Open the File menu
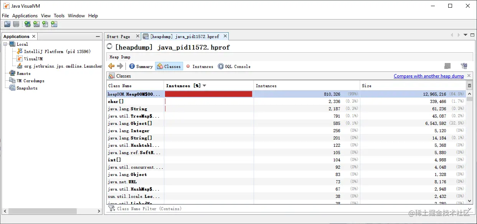 click(x=5, y=16)
